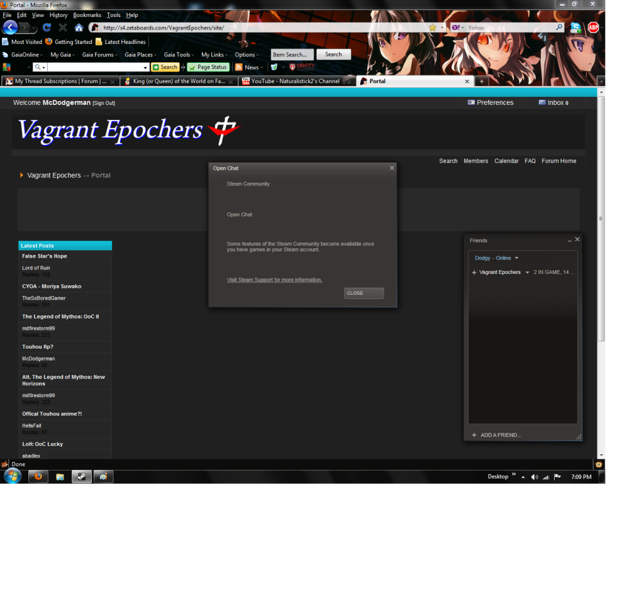This screenshot has height=597, width=644.
Task: Switch to the YouTube Naturalistick2's Channel tab
Action: (x=295, y=81)
